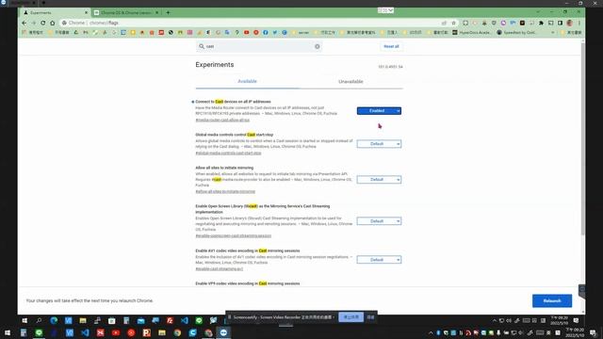Open the YouTube bookmark icon
This screenshot has height=339, width=603.
[x=247, y=33]
